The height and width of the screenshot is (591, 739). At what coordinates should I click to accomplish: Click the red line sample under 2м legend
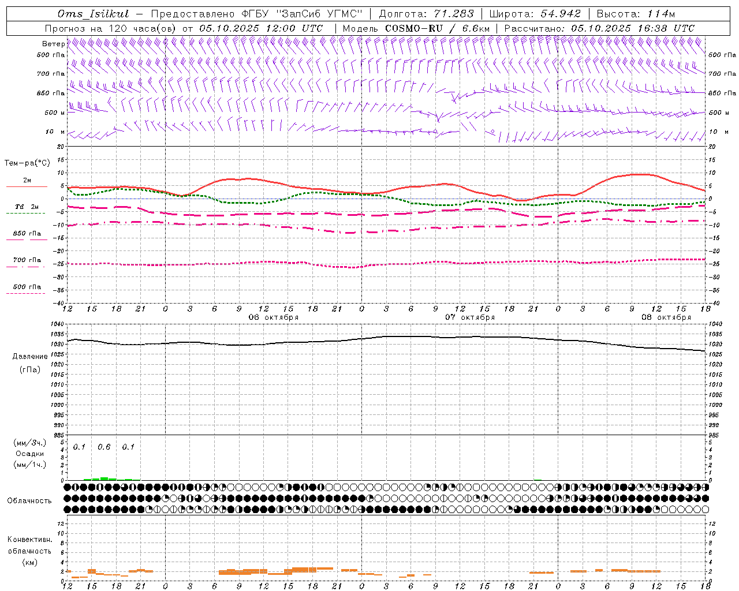[x=27, y=187]
